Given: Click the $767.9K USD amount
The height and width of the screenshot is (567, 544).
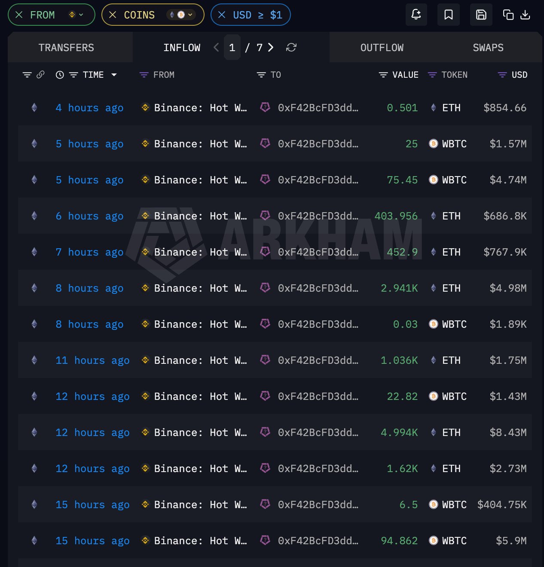Looking at the screenshot, I should click(x=505, y=252).
